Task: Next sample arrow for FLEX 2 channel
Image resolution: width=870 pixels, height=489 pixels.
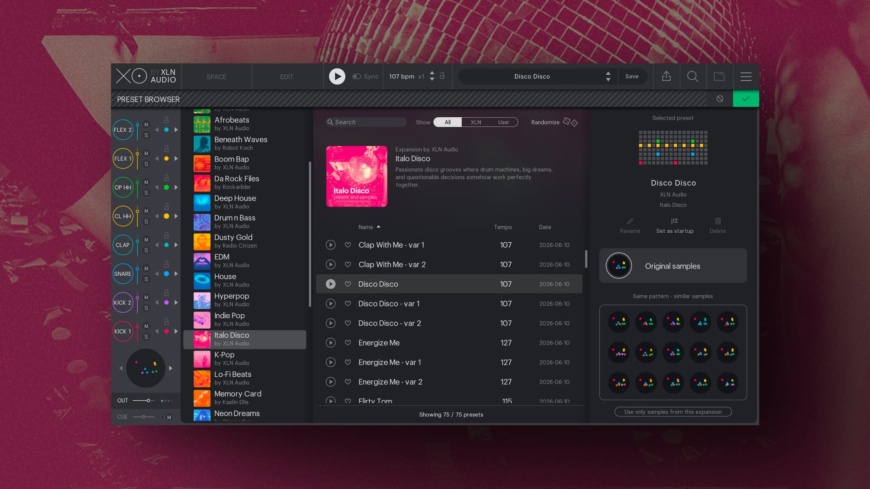Action: pos(176,130)
